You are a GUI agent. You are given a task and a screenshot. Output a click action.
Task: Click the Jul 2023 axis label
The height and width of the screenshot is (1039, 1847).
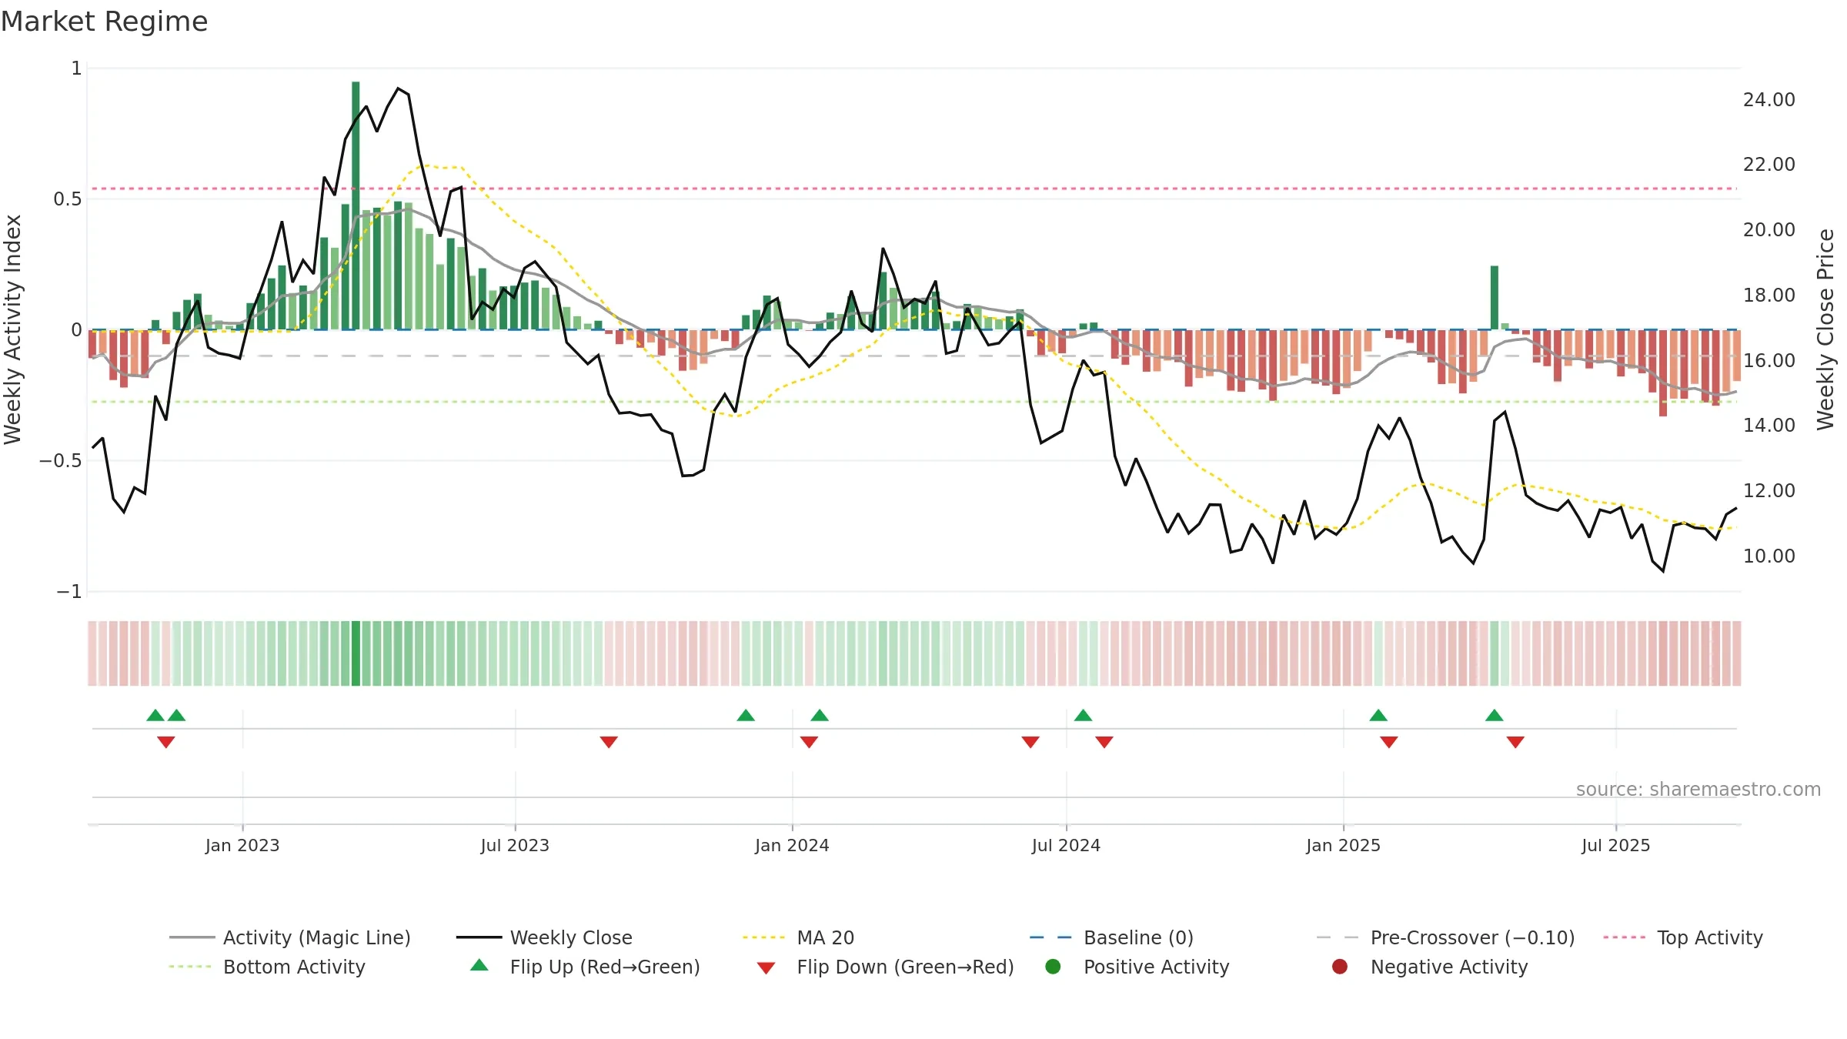pyautogui.click(x=515, y=845)
